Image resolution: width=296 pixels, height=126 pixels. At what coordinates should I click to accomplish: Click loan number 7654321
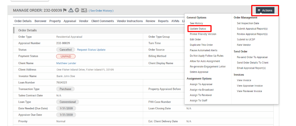62,83
